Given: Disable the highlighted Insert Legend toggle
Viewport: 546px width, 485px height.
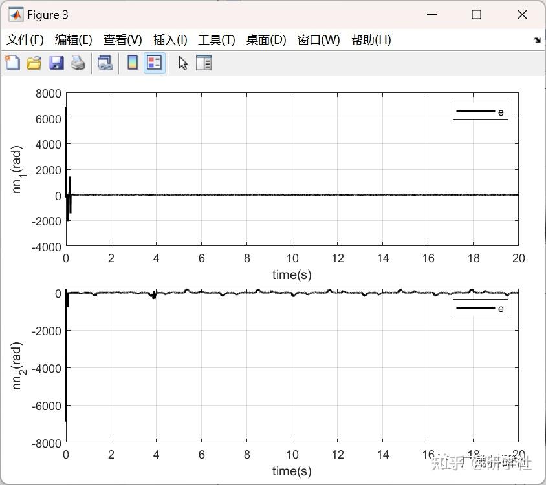Looking at the screenshot, I should [x=155, y=63].
